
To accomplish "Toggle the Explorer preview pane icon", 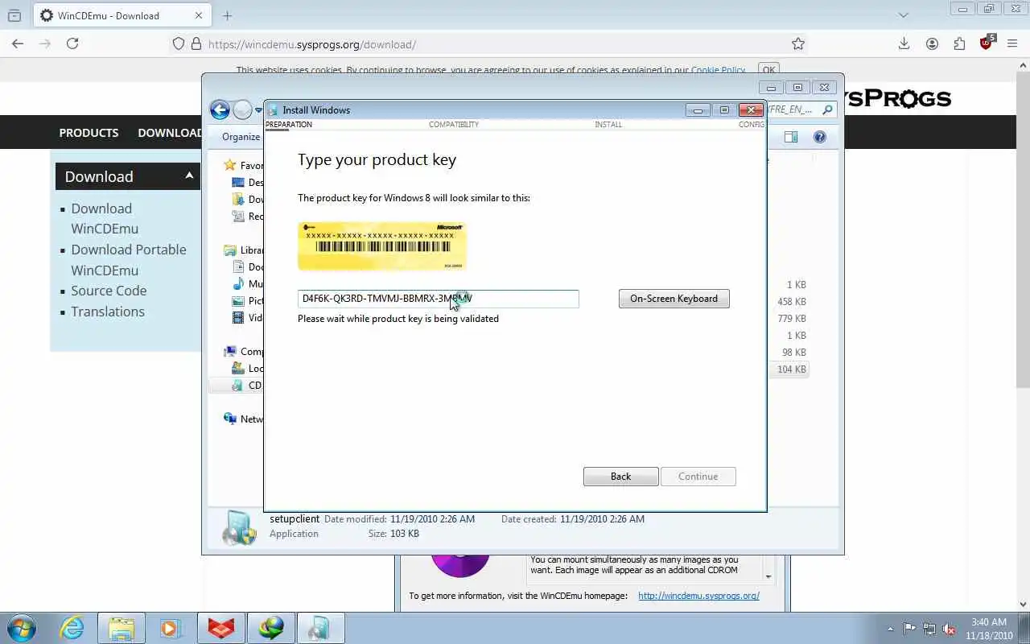I will click(791, 137).
